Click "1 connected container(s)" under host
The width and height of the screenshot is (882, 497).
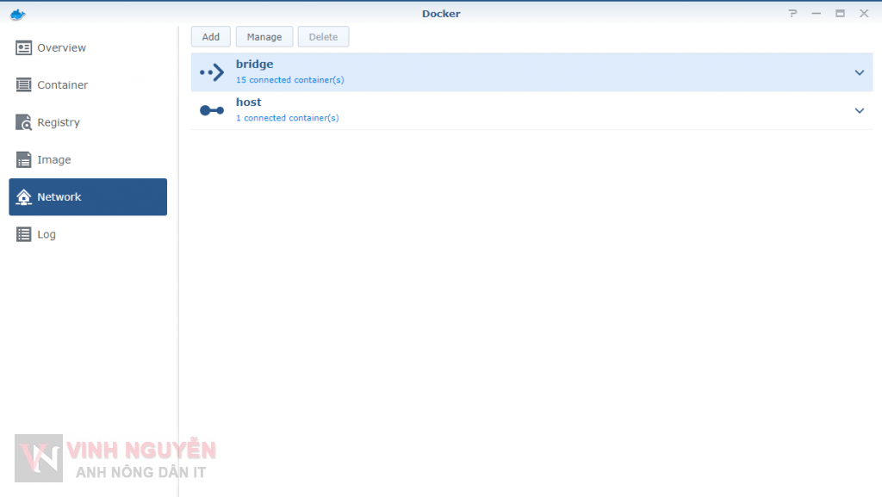tap(287, 118)
